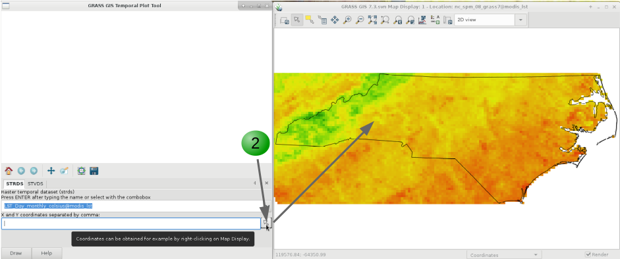This screenshot has height=259, width=620.
Task: Click the analyze map chart icon
Action: (x=422, y=20)
